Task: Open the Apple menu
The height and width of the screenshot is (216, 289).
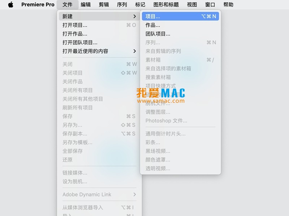Action: tap(11, 5)
